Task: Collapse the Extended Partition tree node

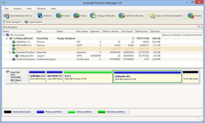Action: [10, 52]
